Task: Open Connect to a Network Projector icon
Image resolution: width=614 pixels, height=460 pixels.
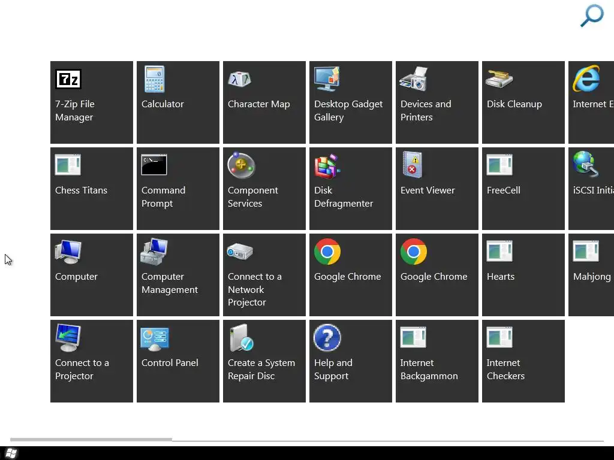Action: [x=240, y=252]
